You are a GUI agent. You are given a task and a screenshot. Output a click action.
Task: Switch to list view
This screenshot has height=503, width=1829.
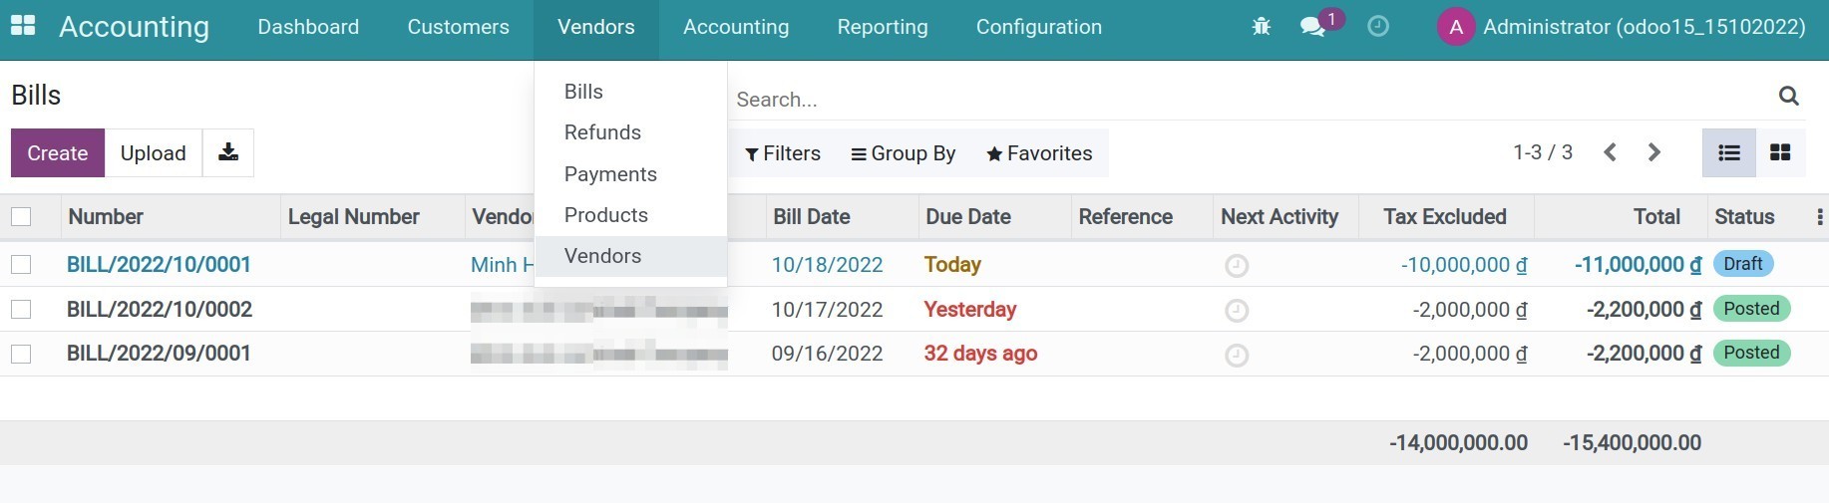click(1728, 152)
